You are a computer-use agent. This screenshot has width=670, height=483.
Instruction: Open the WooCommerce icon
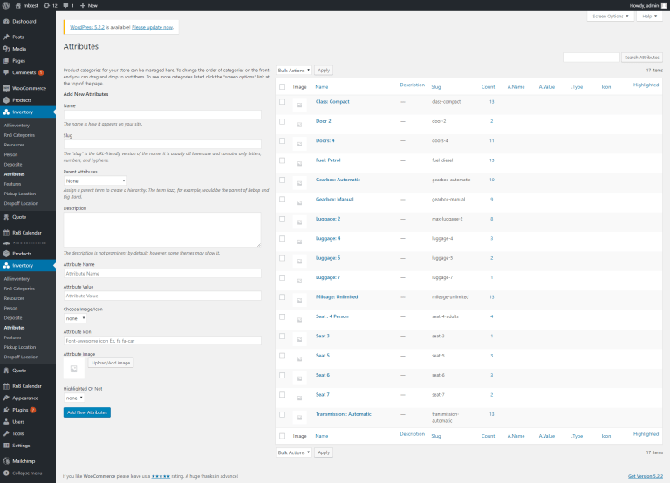coord(6,88)
